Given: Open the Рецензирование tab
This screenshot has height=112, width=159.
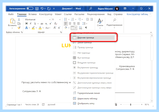Looking at the screenshot, I should point(96,14).
